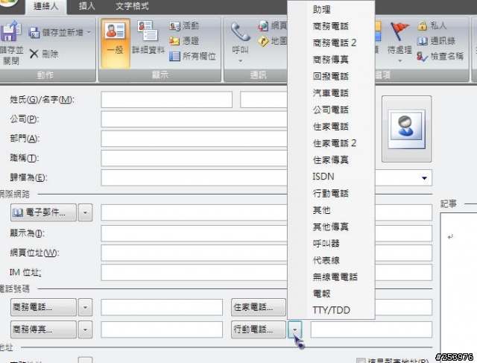Pick 住家電話 in the phone type list

coord(331,127)
